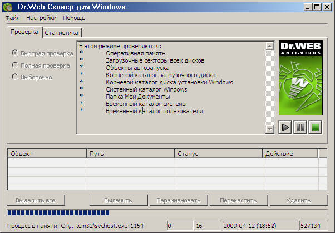Click the scroll up arrow in the description box
Viewport: 335px width, 233px height.
[x=270, y=46]
